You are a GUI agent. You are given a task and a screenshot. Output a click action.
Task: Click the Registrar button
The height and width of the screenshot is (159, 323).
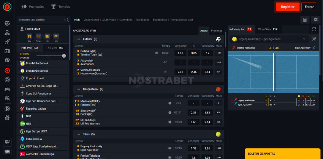(x=288, y=7)
